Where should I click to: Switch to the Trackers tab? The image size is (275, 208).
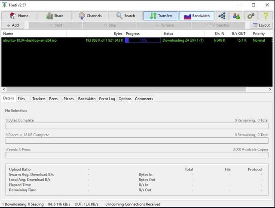pos(39,99)
